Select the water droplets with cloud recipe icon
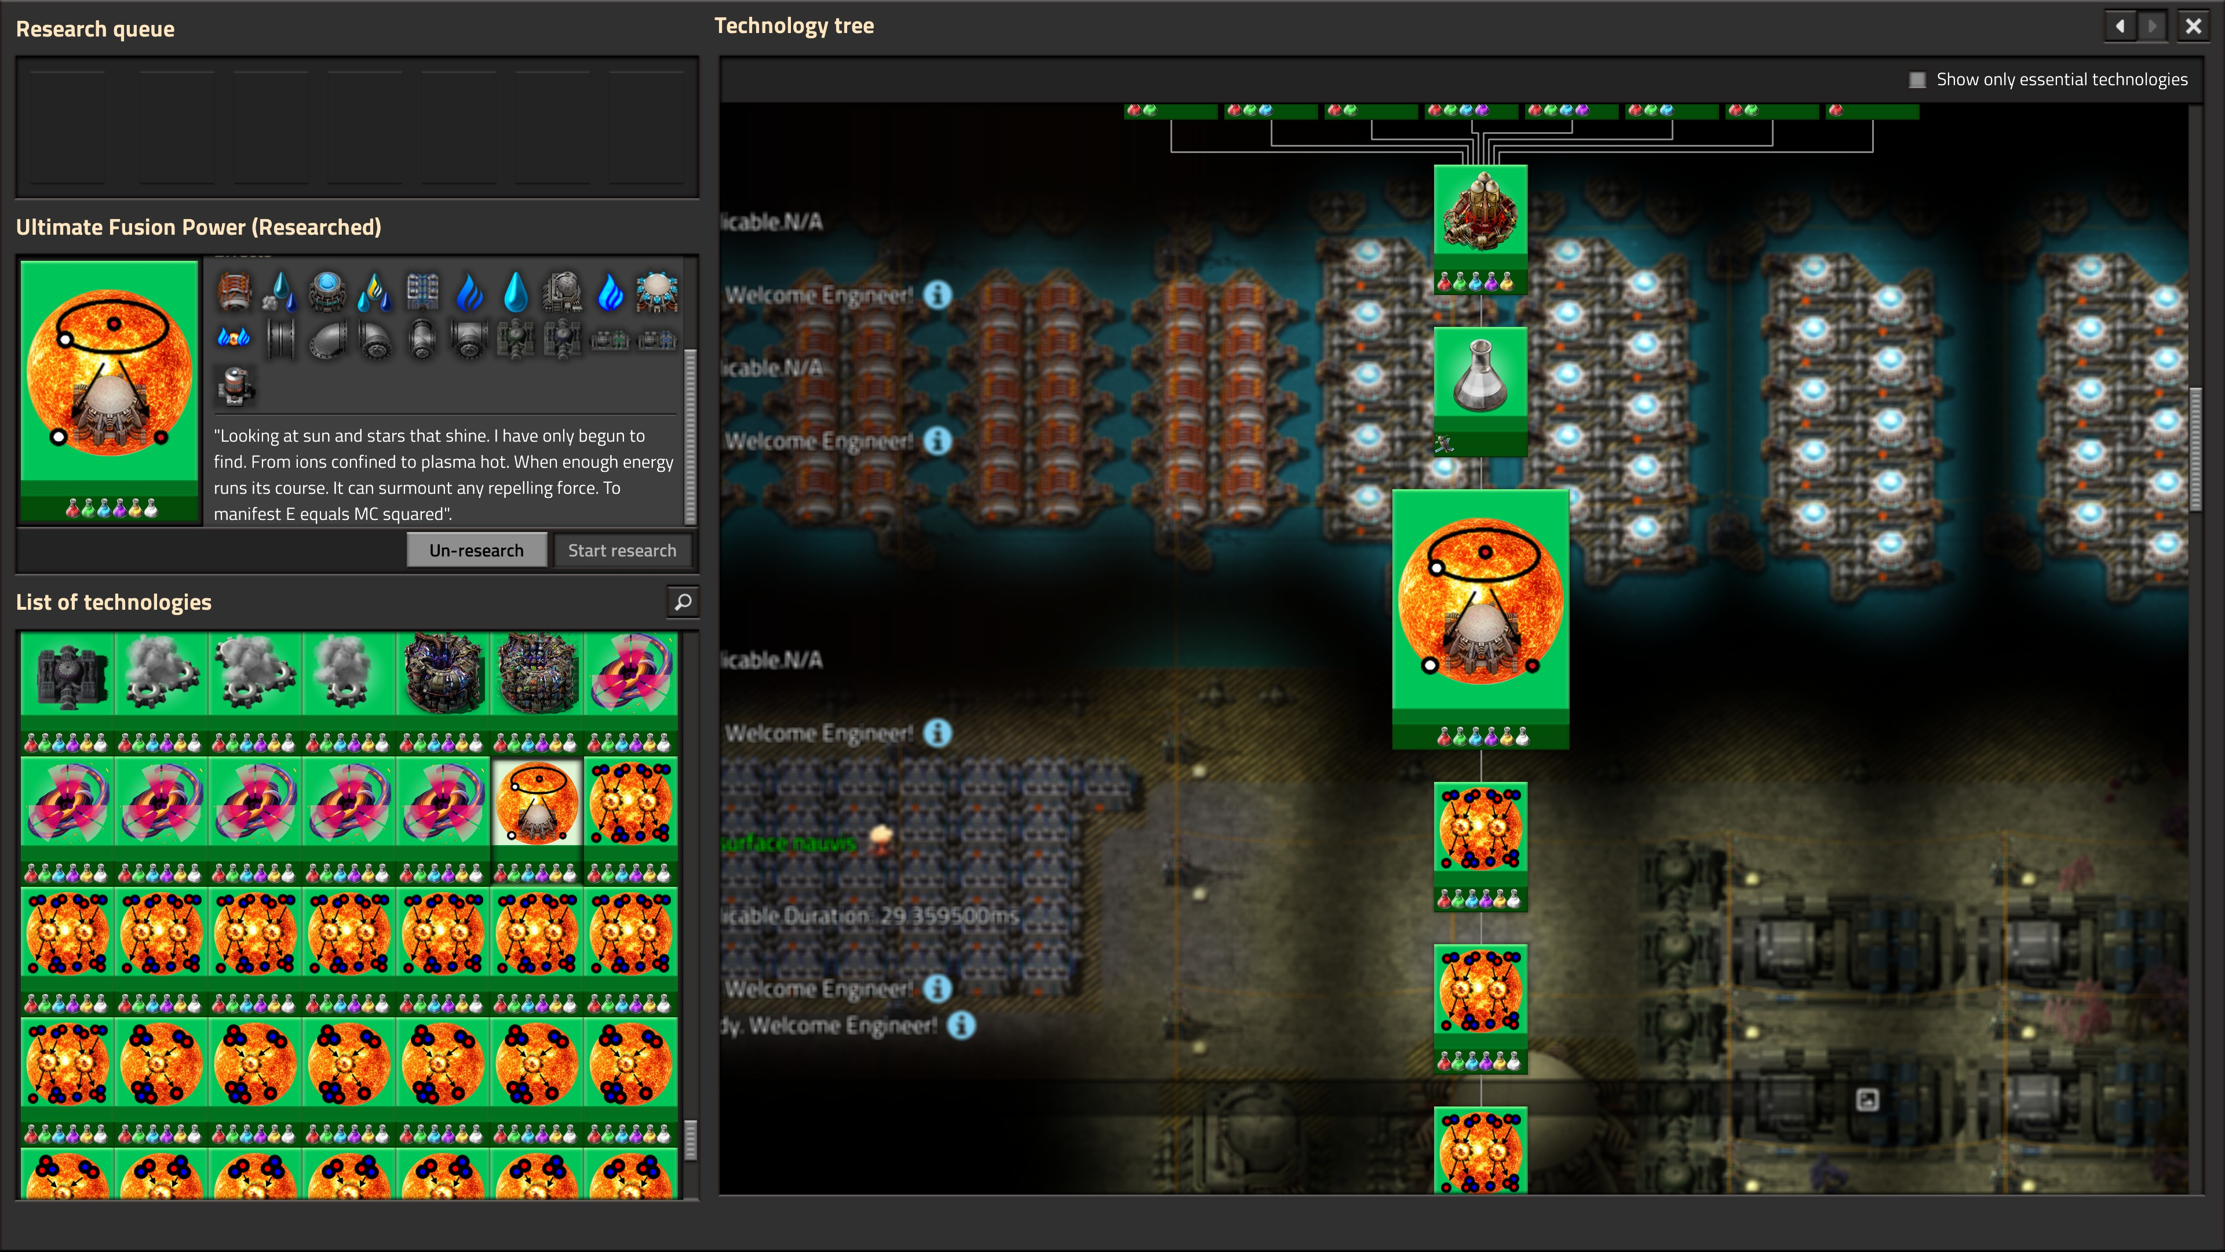 point(280,292)
